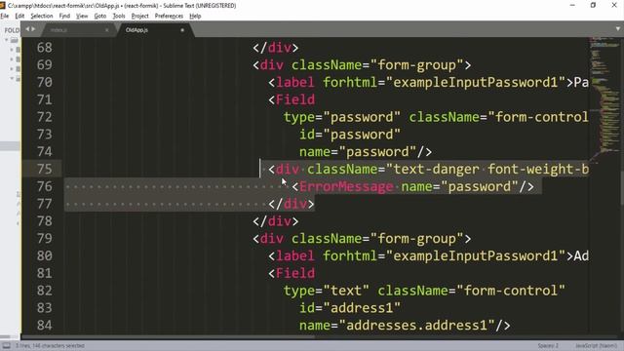
Task: Go to previous tab with left arrow
Action: 27,29
